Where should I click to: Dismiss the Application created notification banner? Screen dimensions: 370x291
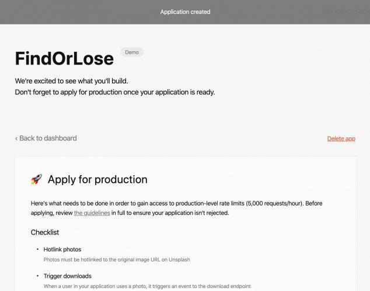pyautogui.click(x=185, y=12)
